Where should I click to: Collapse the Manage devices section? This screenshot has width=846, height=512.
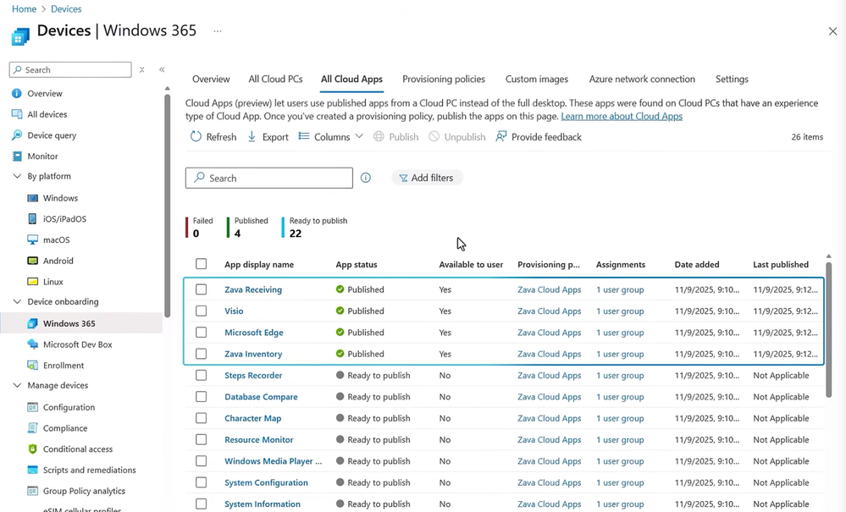click(x=17, y=386)
